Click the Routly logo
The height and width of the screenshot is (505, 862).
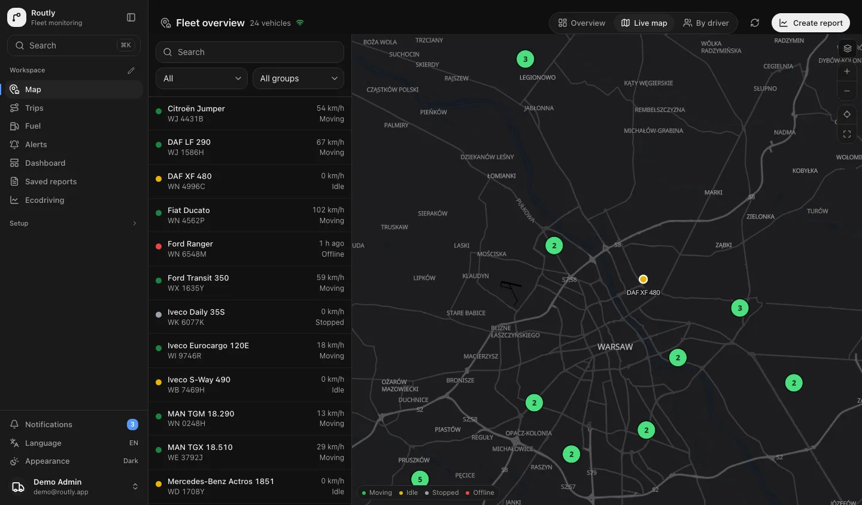click(17, 17)
